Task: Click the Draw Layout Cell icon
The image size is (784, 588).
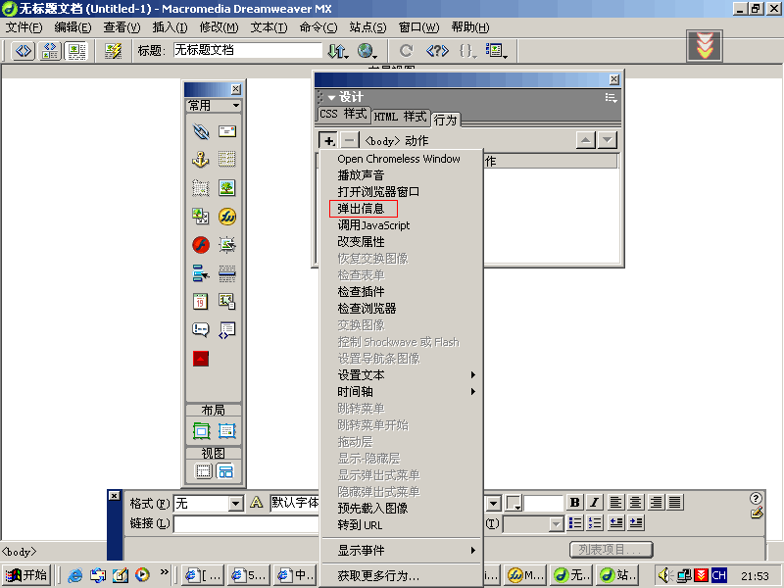Action: click(227, 431)
